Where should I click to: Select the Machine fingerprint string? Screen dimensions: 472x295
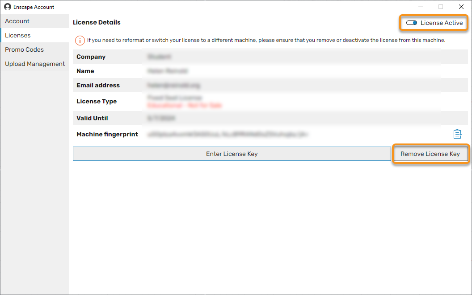pyautogui.click(x=228, y=134)
